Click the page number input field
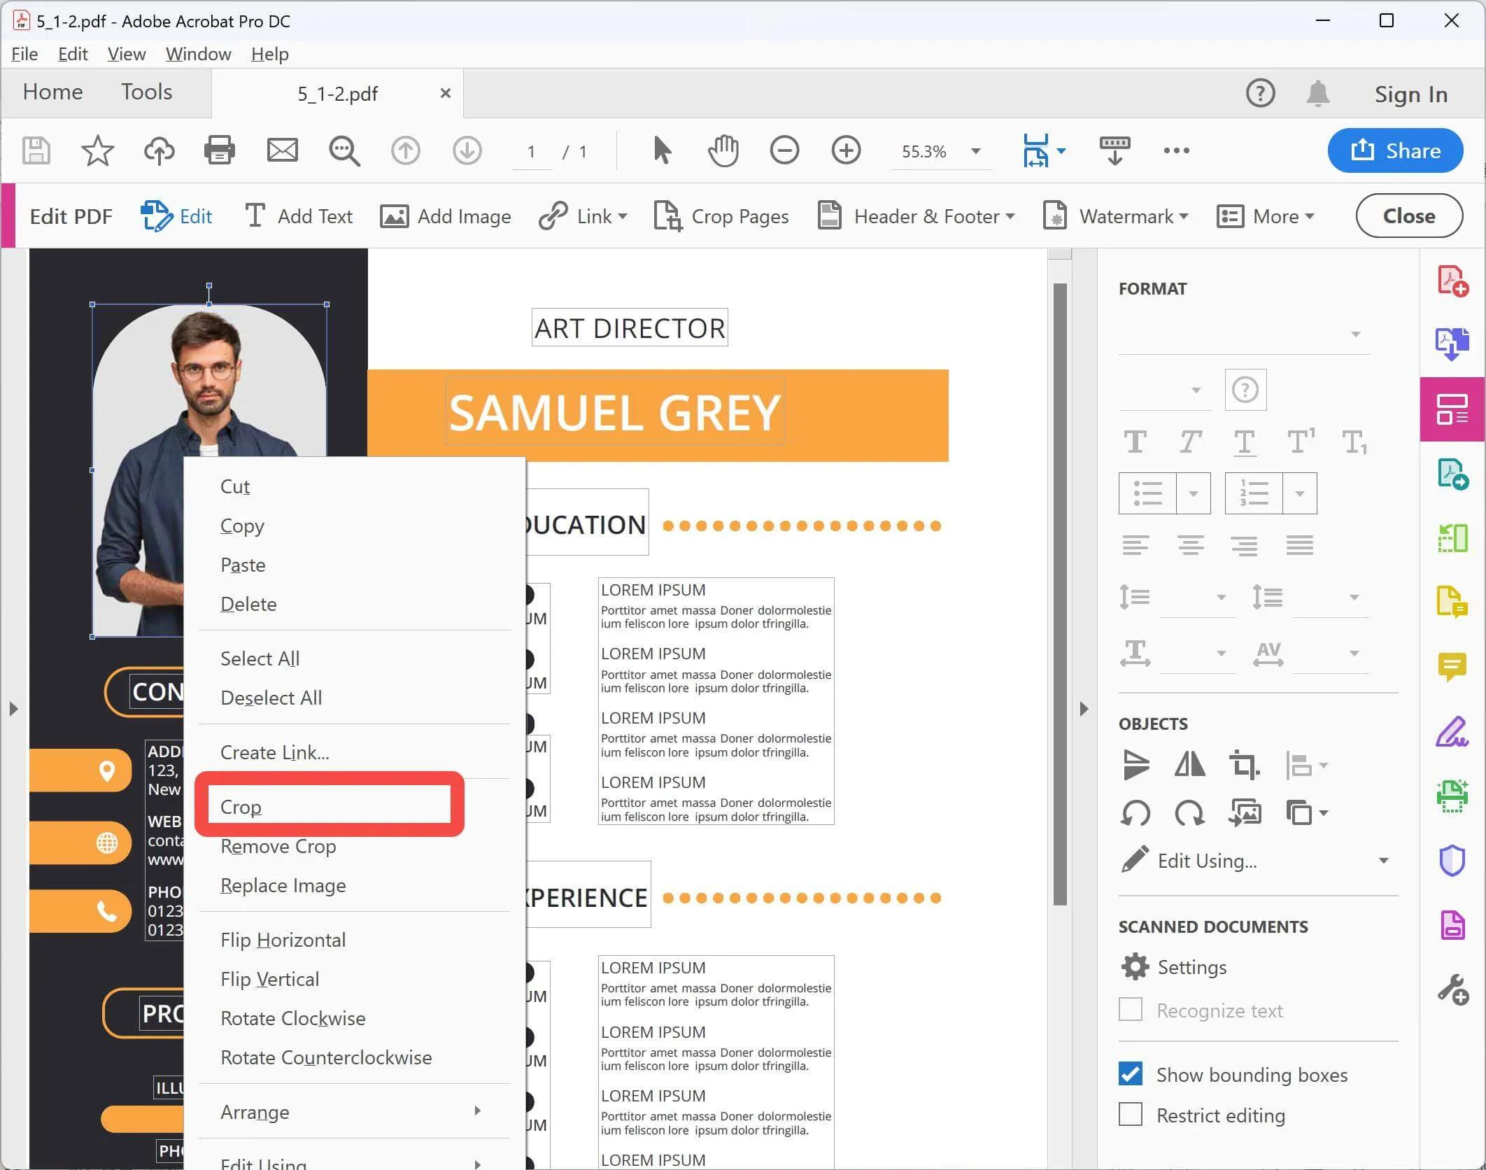 click(x=532, y=151)
